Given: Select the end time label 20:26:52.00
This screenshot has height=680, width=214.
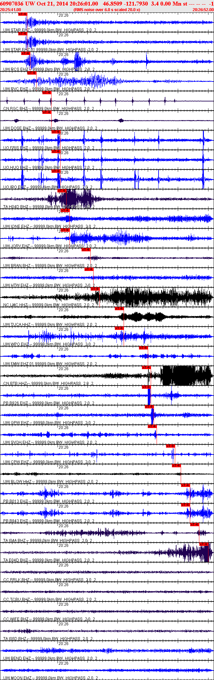Looking at the screenshot, I should coord(203,10).
